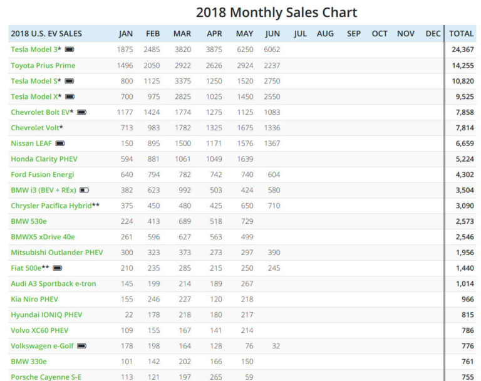Viewport: 481px width, 381px height.
Task: Click the DEC column header
Action: (433, 34)
